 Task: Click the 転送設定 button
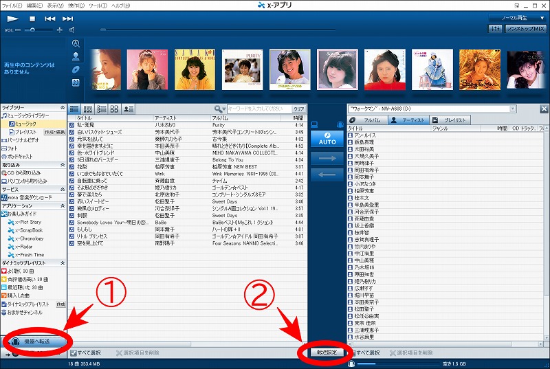327,353
